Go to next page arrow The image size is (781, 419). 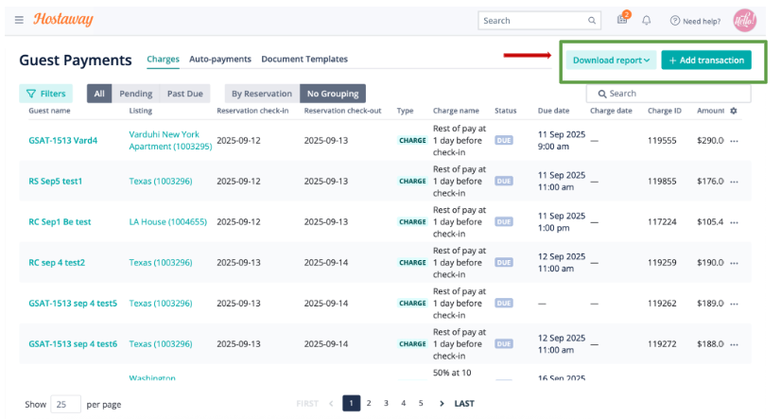(x=442, y=404)
